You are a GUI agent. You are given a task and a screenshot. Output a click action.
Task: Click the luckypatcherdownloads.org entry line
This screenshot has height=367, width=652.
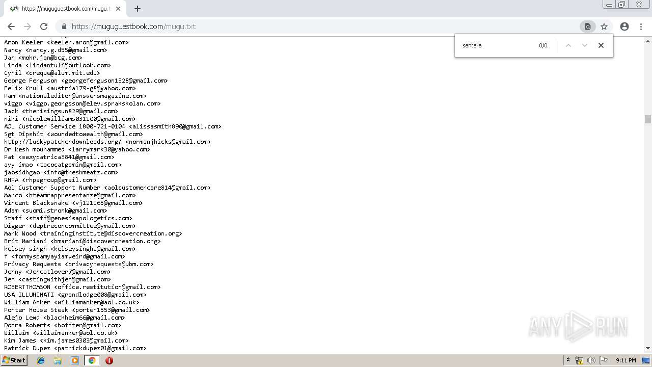click(107, 142)
